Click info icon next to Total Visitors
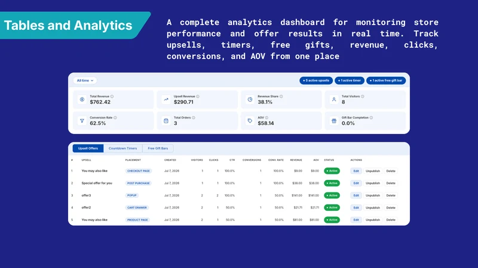The height and width of the screenshot is (268, 478). [x=363, y=96]
